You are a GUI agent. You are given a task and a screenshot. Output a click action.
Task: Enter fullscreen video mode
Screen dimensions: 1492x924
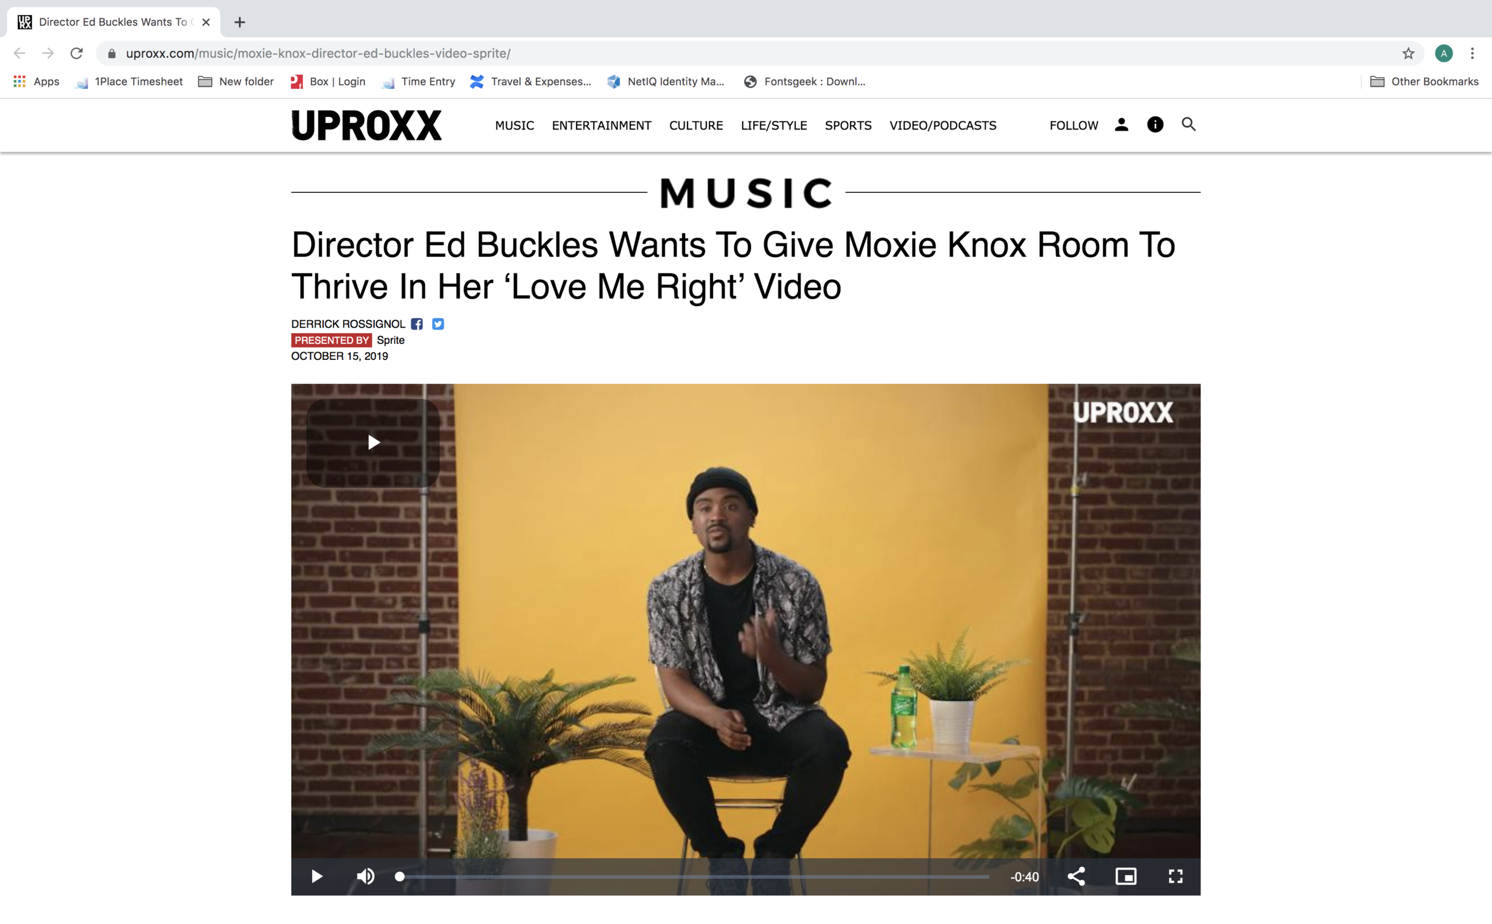1176,876
